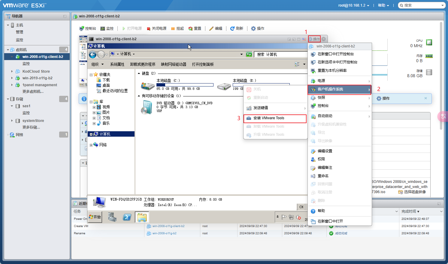Expand the systemStore datastore node
The image size is (448, 264).
12,121
